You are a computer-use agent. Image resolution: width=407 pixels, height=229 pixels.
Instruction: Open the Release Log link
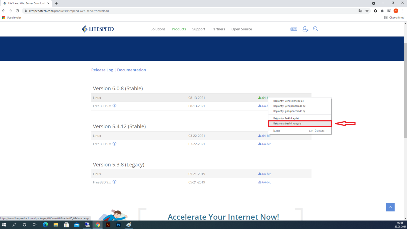[x=102, y=70]
